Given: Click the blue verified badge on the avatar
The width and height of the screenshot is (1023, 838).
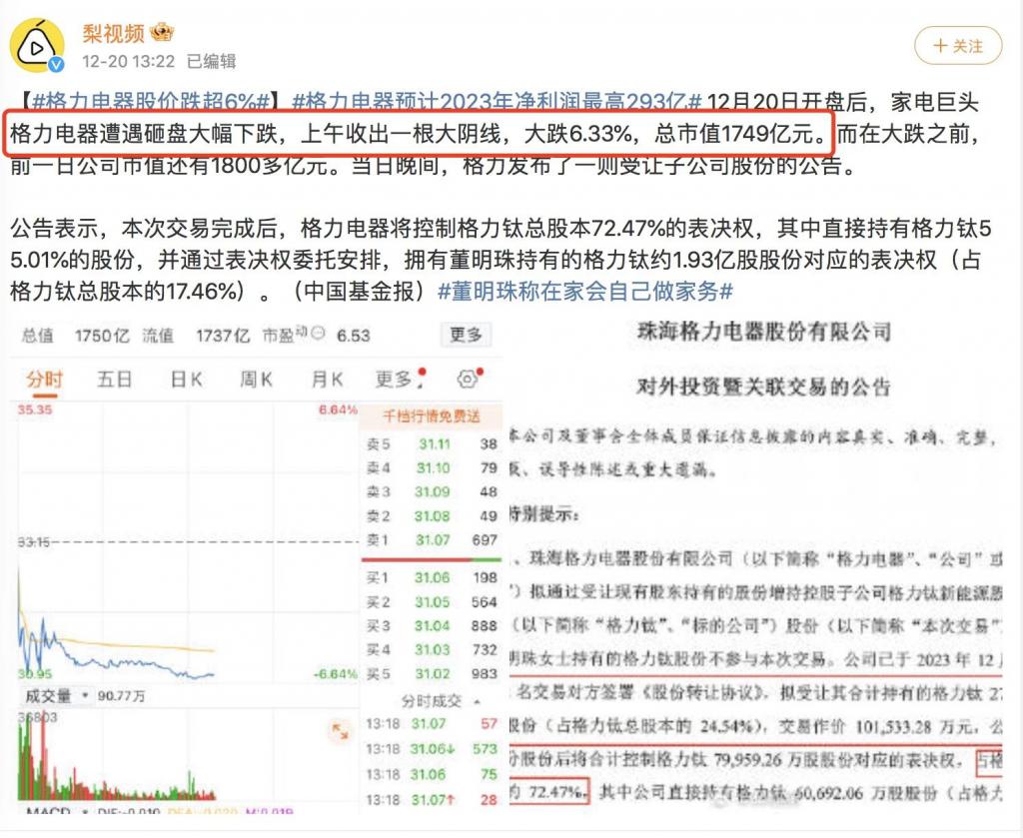Looking at the screenshot, I should (x=57, y=64).
